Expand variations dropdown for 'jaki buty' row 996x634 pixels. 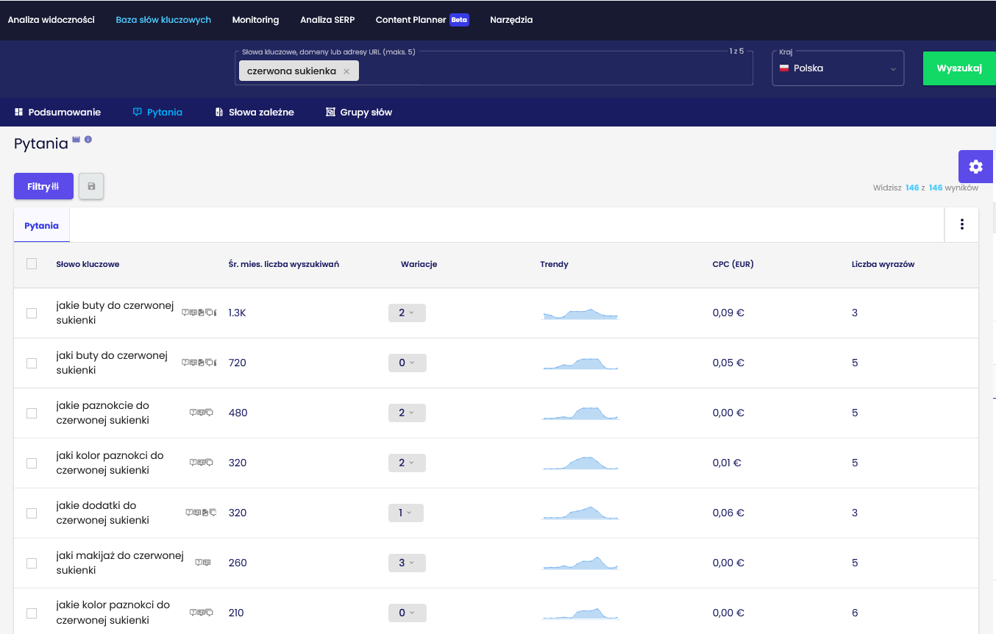pos(407,363)
